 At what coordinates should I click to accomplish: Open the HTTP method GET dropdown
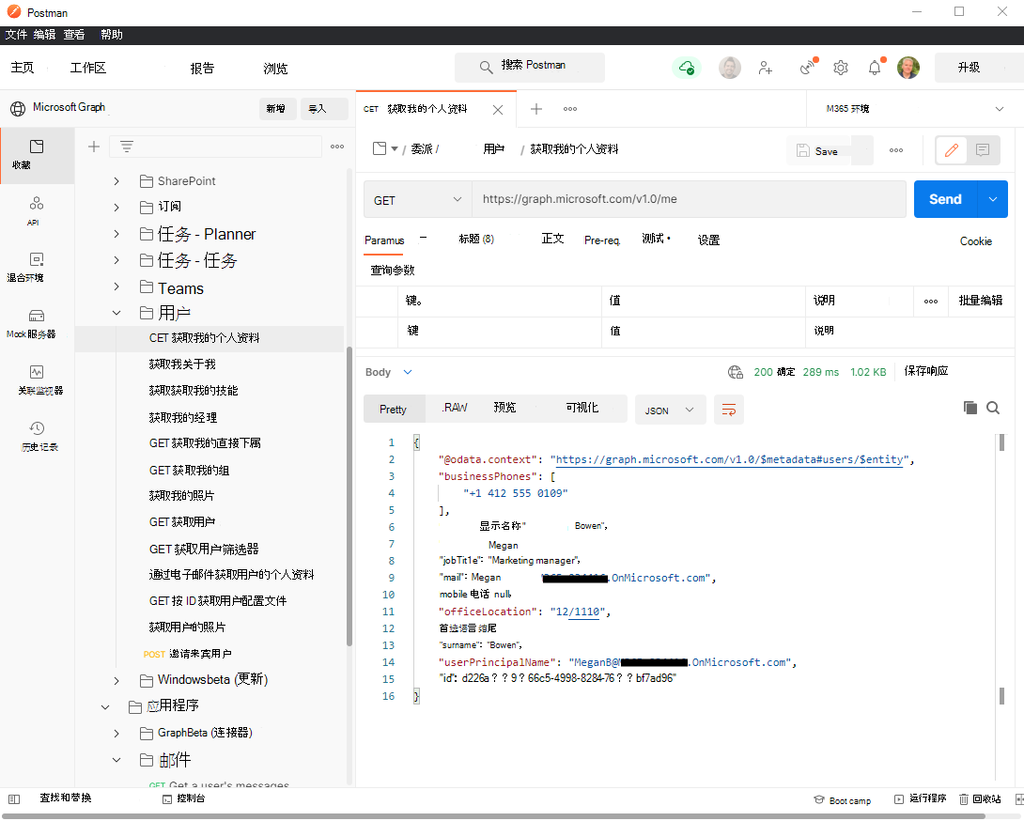[x=418, y=200]
